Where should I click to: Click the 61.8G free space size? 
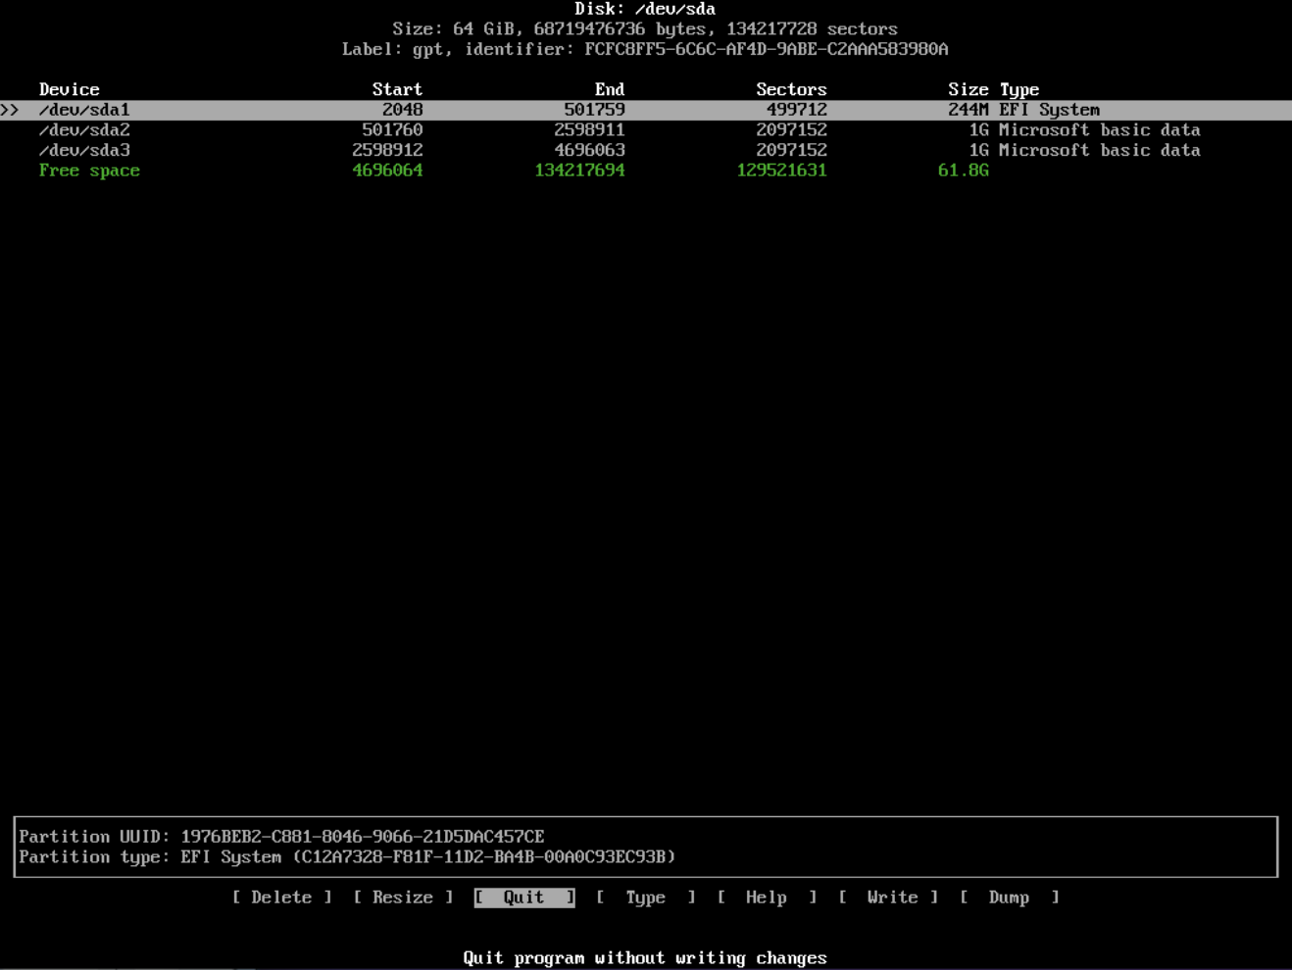(963, 170)
